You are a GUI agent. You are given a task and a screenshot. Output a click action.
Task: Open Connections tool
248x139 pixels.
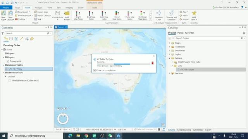[x=58, y=15]
